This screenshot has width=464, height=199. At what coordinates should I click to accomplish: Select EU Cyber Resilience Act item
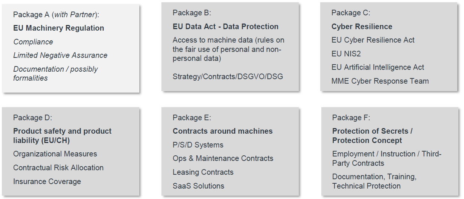[x=373, y=40]
